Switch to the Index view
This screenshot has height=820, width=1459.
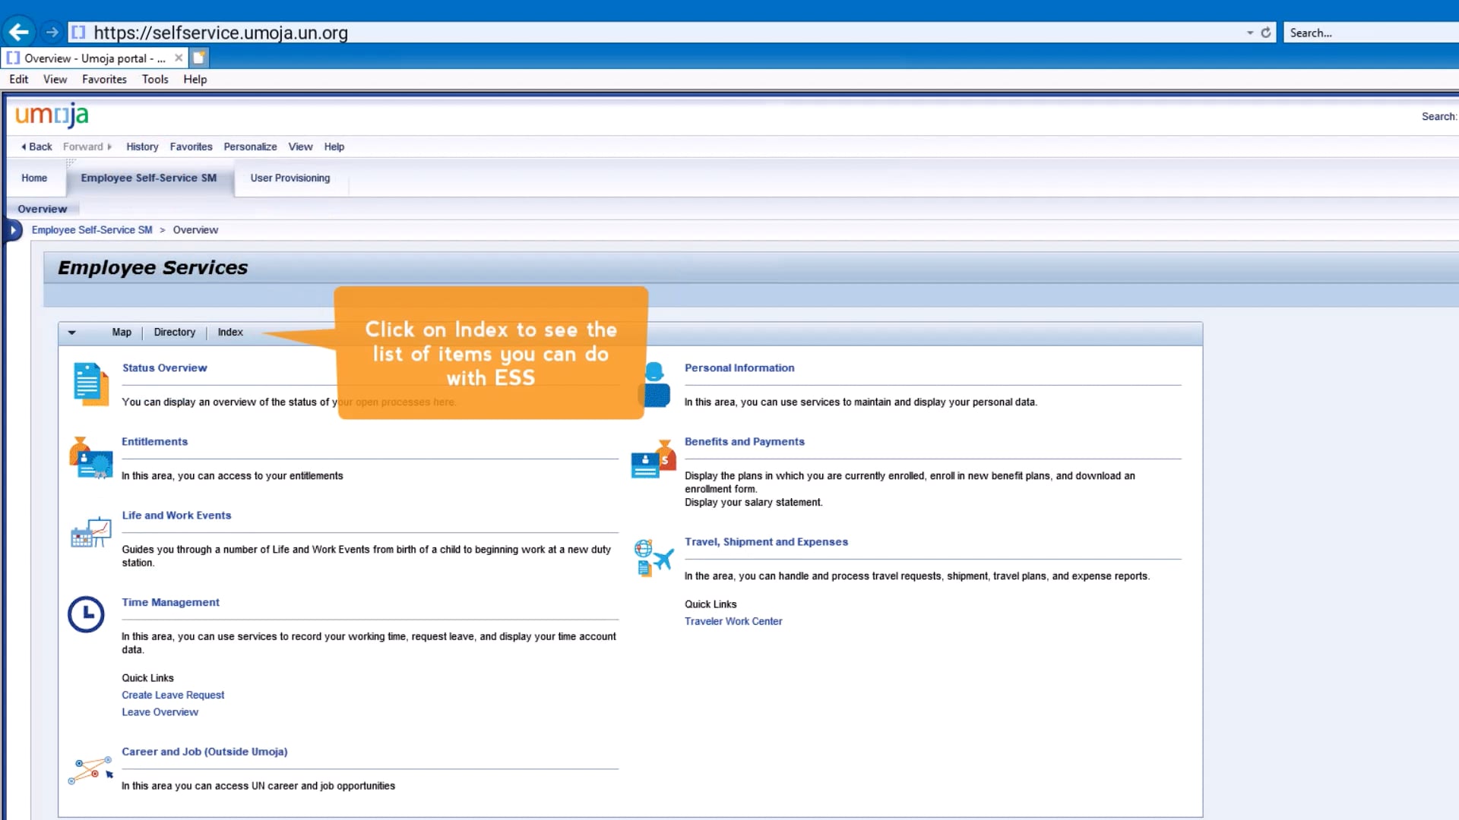[229, 332]
